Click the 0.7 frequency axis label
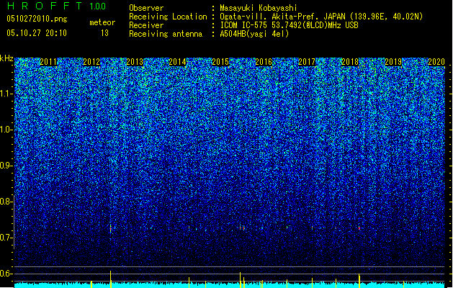 point(6,238)
